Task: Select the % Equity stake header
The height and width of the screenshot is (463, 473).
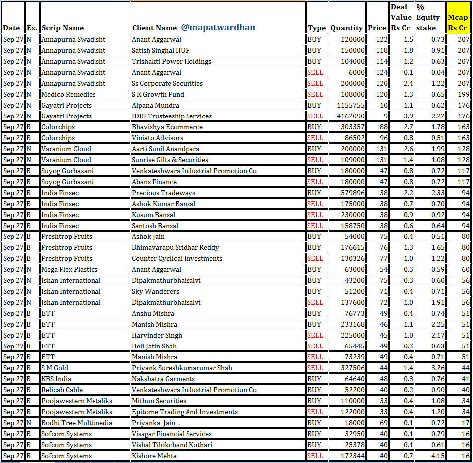Action: tap(430, 17)
